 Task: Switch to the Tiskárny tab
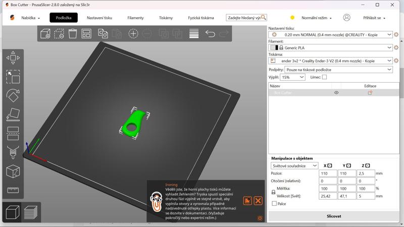166,18
